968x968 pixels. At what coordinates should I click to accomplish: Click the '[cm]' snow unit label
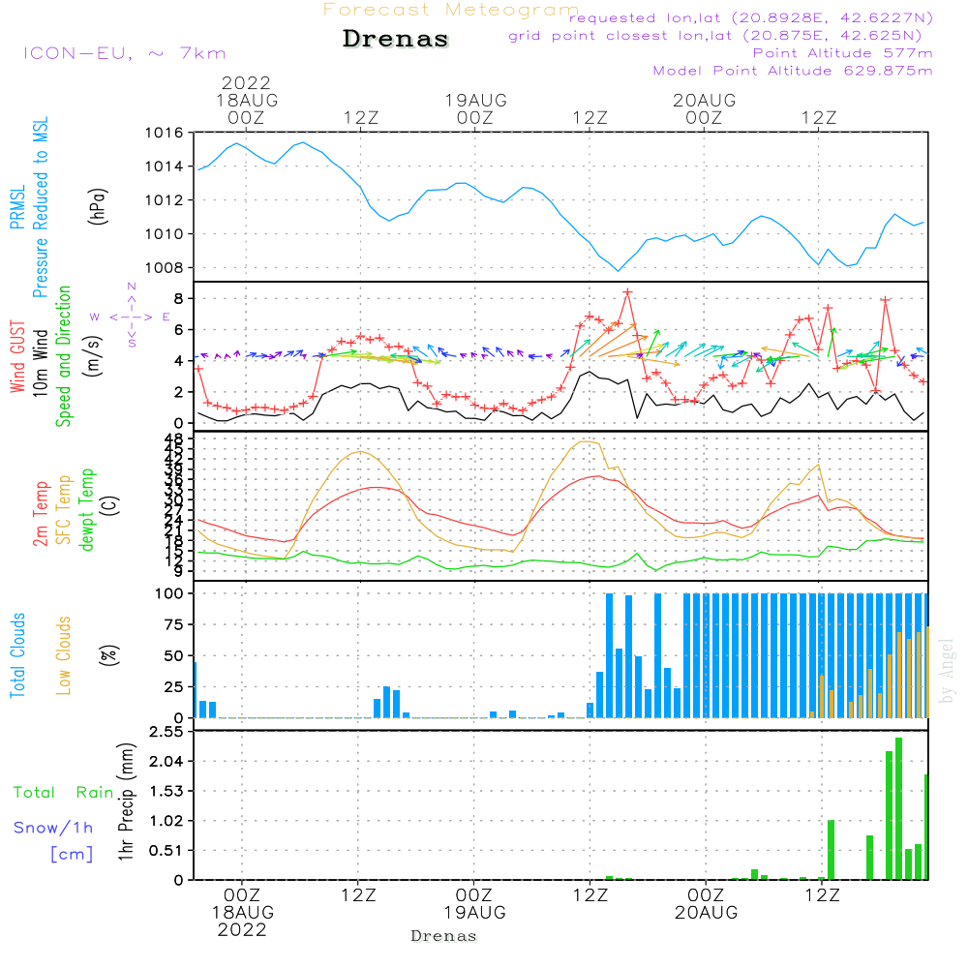click(72, 855)
